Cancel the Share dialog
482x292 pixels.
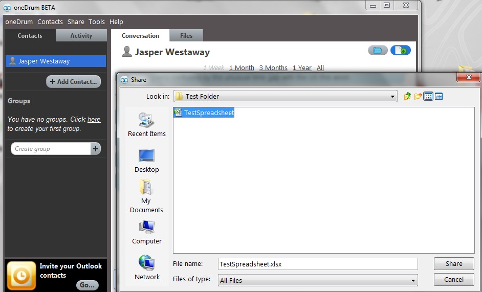pyautogui.click(x=454, y=279)
